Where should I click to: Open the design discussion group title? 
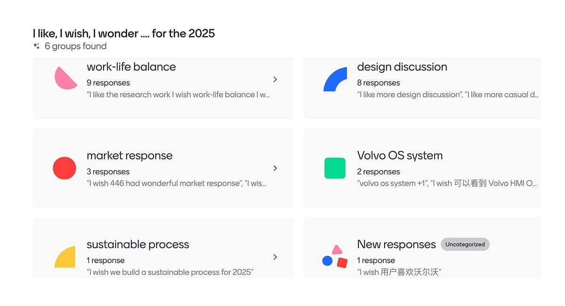[402, 67]
